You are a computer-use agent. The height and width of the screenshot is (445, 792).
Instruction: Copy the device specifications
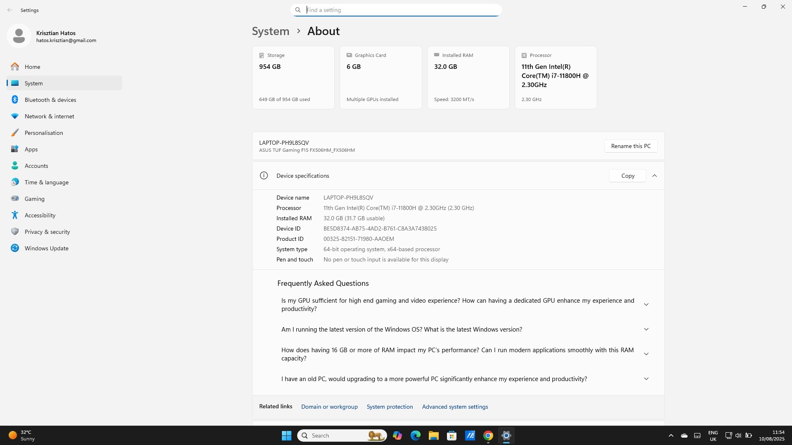(628, 176)
